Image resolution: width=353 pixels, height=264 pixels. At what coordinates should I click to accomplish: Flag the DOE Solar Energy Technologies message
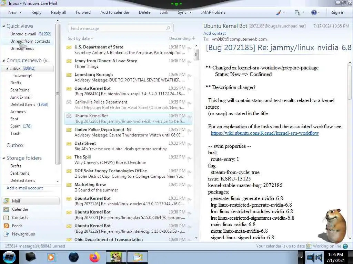tap(189, 172)
